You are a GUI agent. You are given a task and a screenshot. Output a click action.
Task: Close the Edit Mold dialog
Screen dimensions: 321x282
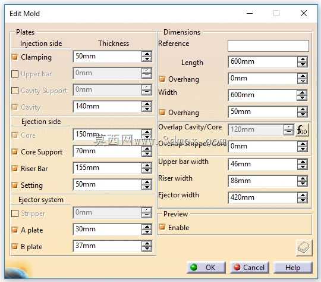tap(304, 13)
